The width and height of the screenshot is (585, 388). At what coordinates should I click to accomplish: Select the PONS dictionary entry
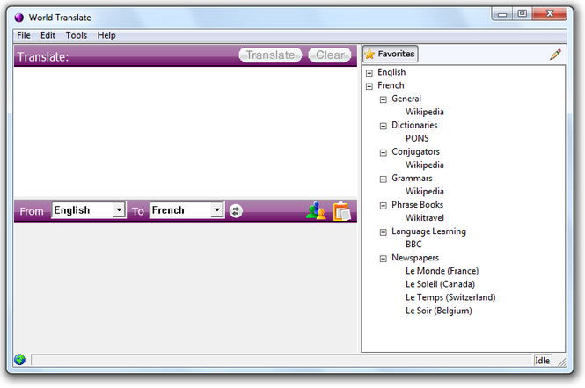[417, 138]
